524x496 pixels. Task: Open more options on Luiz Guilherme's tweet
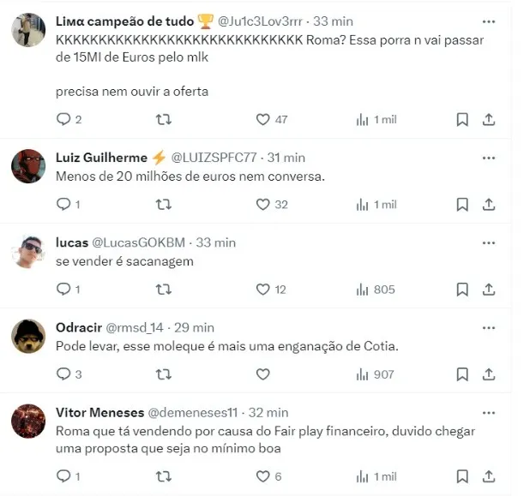[x=489, y=158]
